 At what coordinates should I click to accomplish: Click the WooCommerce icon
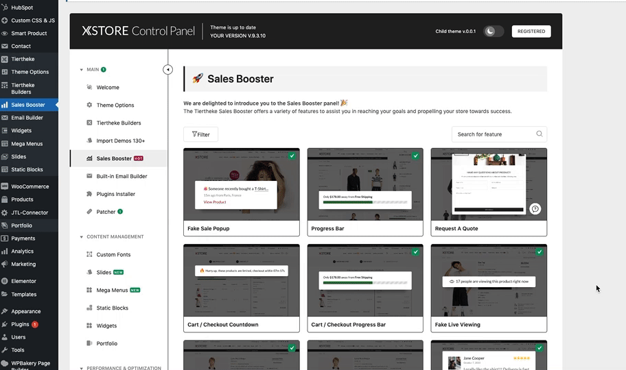point(5,186)
